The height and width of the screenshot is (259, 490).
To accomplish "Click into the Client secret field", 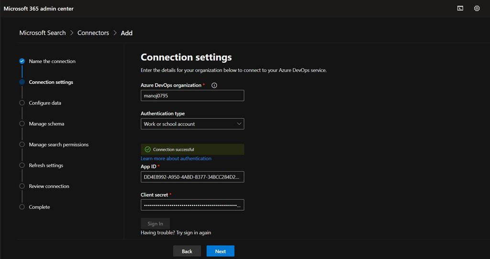I will [192, 205].
